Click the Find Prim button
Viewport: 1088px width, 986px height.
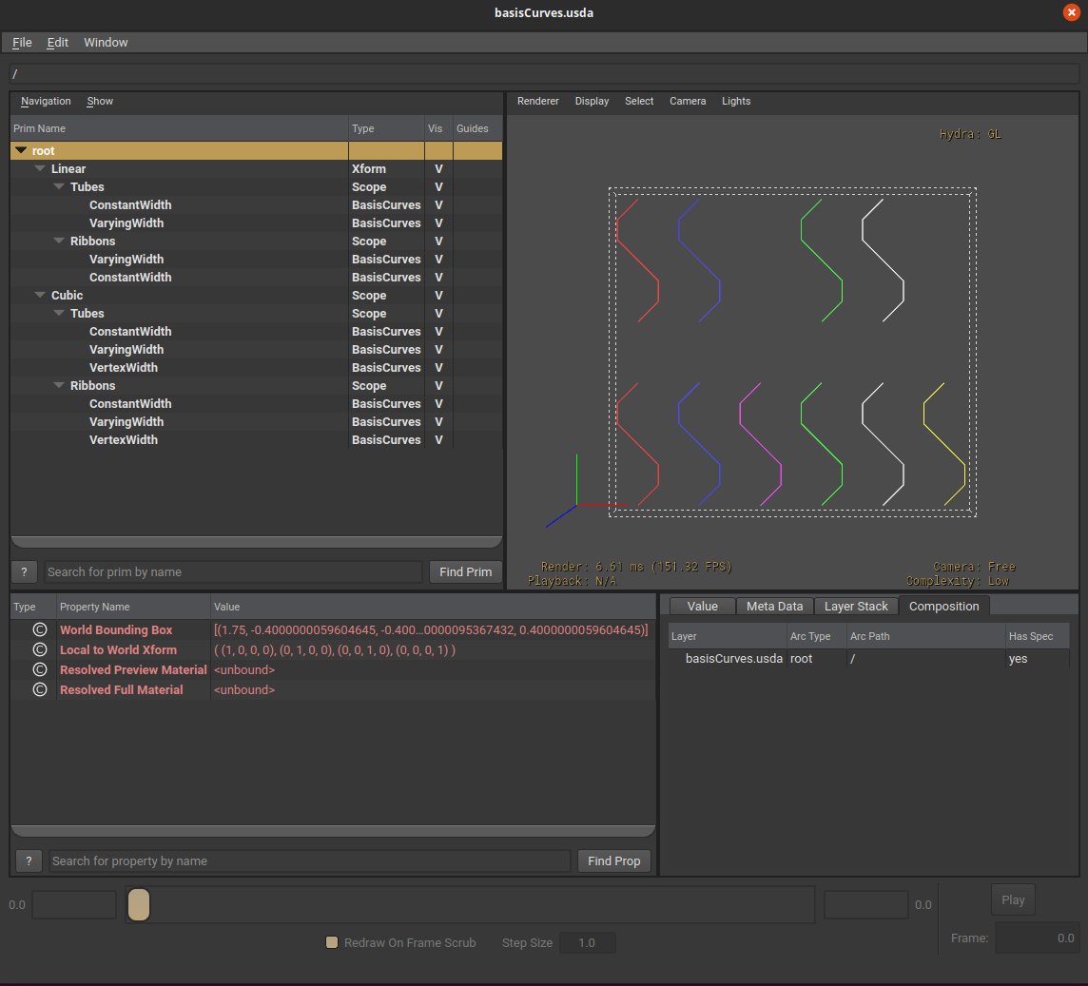click(465, 571)
